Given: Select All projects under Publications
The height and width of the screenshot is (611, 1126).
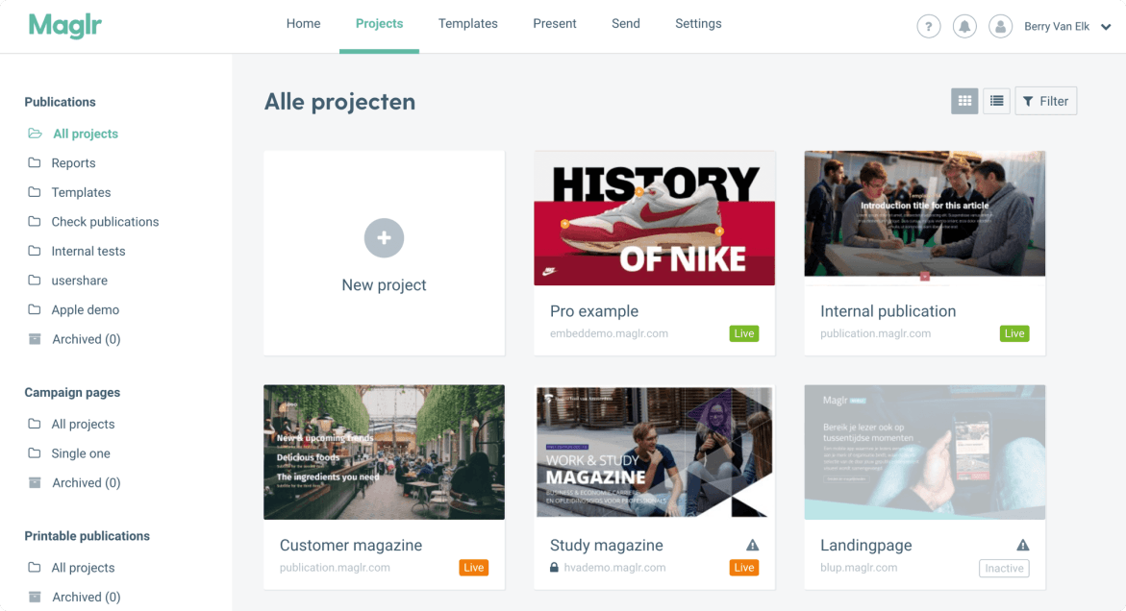Looking at the screenshot, I should [x=86, y=134].
